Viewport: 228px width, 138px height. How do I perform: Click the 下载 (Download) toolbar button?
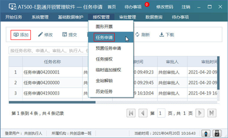tap(166, 35)
